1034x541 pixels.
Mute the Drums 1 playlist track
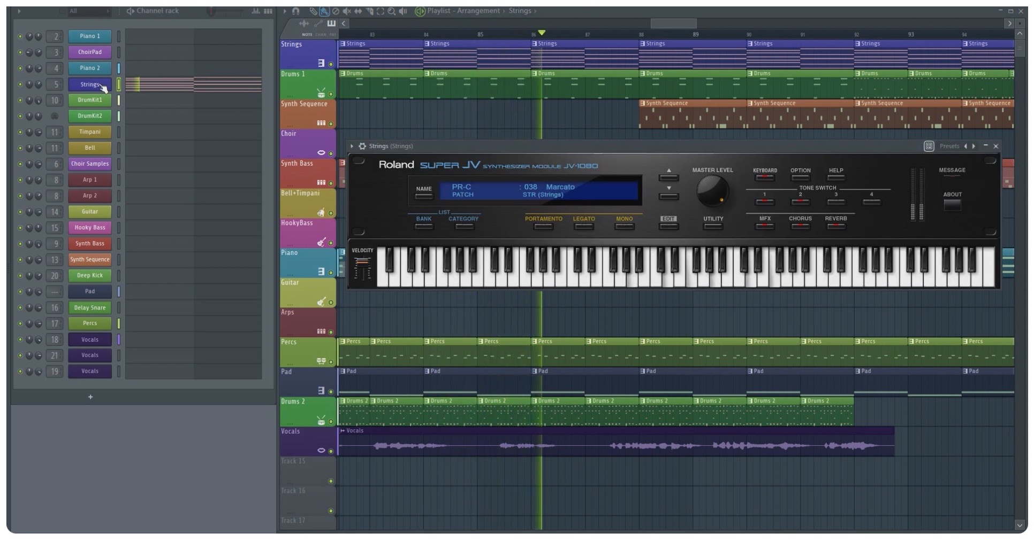[331, 94]
